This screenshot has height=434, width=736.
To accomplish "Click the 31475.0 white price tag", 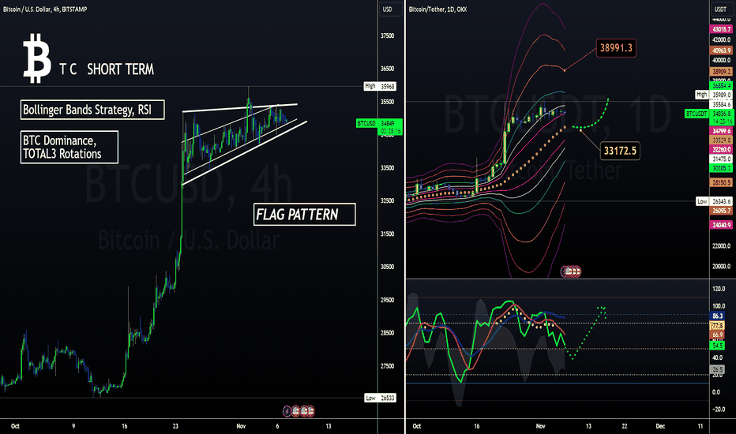I will [x=721, y=159].
